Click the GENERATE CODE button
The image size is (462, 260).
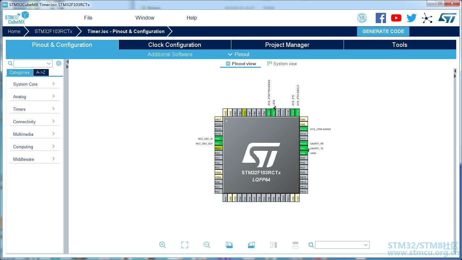(383, 31)
